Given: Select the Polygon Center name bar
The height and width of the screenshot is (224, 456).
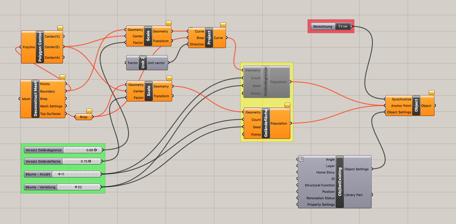Looking at the screenshot, I should coord(40,47).
